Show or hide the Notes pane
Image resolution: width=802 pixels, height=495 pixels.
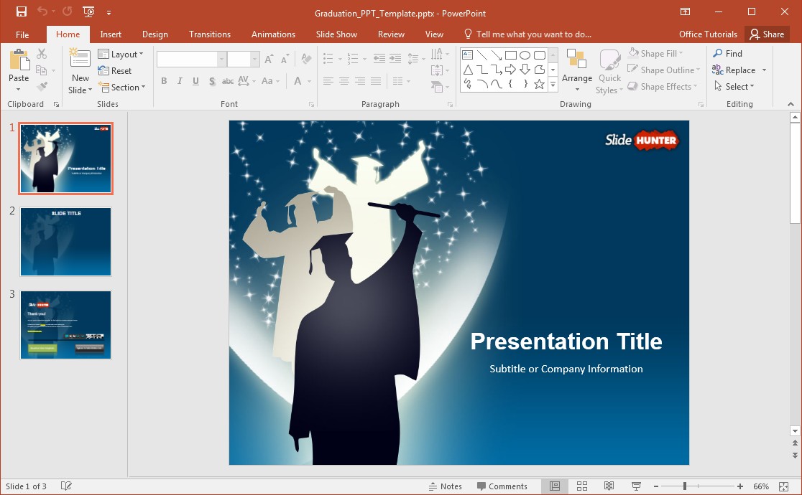(445, 486)
